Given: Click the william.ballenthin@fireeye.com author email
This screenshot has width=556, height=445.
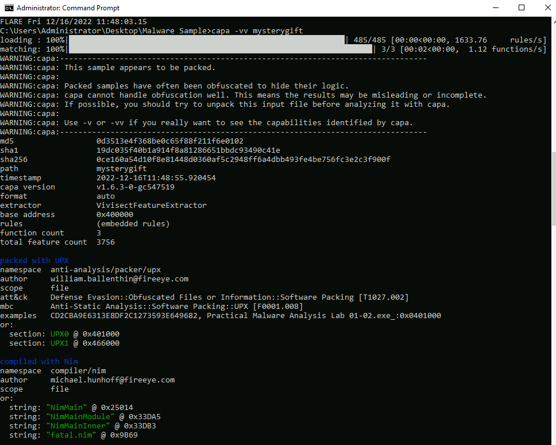Looking at the screenshot, I should [119, 279].
